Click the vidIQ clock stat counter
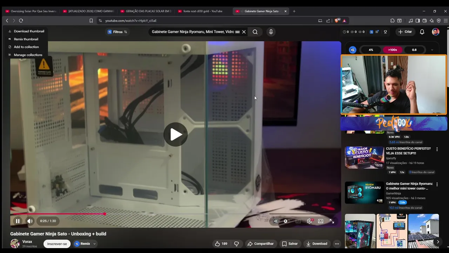The image size is (449, 253). click(x=346, y=32)
